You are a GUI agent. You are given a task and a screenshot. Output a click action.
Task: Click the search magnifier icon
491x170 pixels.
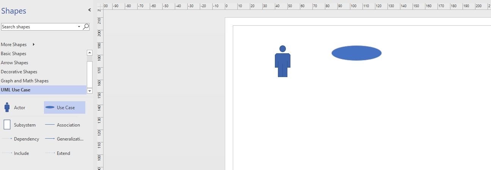pos(86,26)
